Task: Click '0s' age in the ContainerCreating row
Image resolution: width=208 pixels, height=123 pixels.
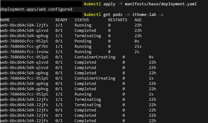Action: coord(151,57)
